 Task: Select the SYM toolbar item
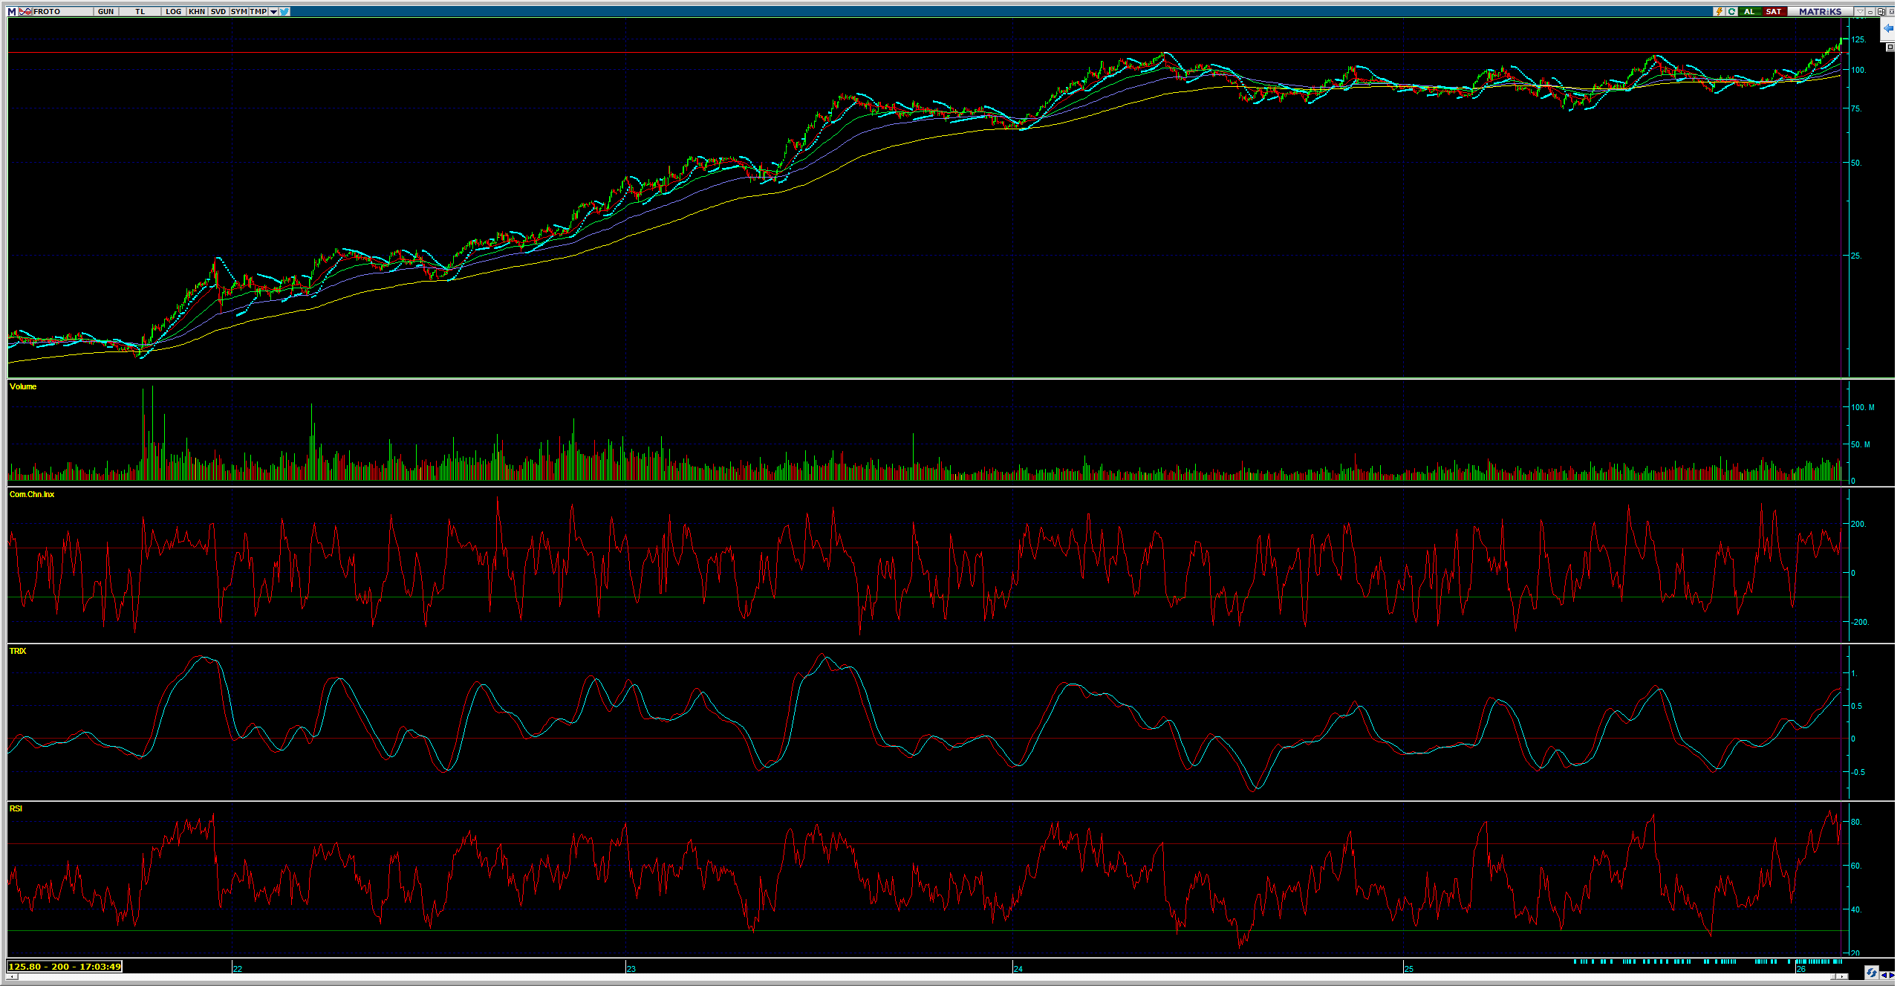[238, 11]
